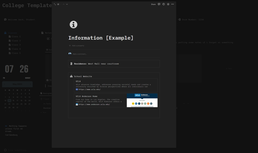Click the 07 hour digits of clock widget
Screen dimensions: 258x153
coord(9,69)
